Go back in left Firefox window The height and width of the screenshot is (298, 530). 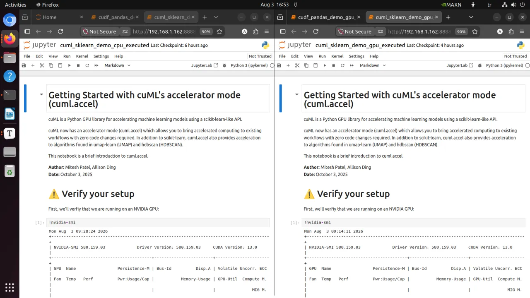[x=39, y=31]
